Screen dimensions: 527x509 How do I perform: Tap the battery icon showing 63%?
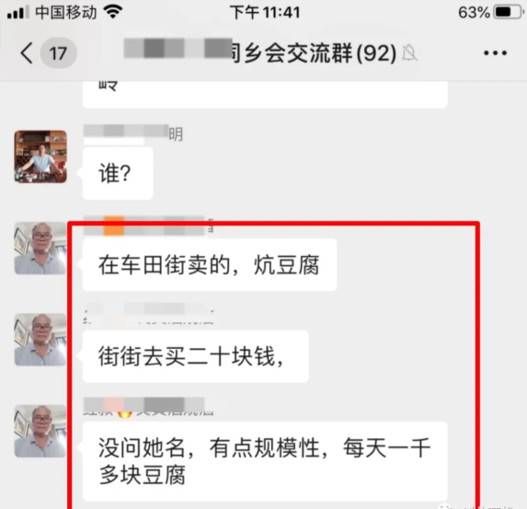(x=509, y=13)
